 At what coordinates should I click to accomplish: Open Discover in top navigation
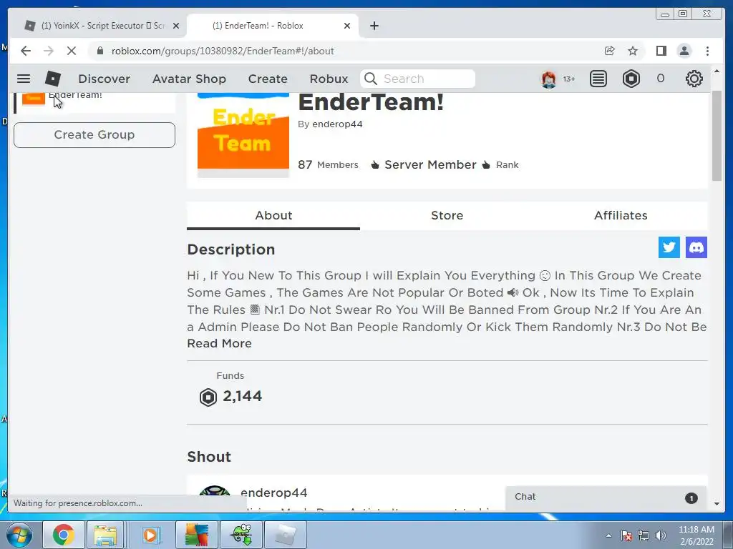[104, 79]
